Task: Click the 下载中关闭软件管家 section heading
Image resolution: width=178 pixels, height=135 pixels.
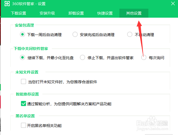Action: [x=31, y=49]
